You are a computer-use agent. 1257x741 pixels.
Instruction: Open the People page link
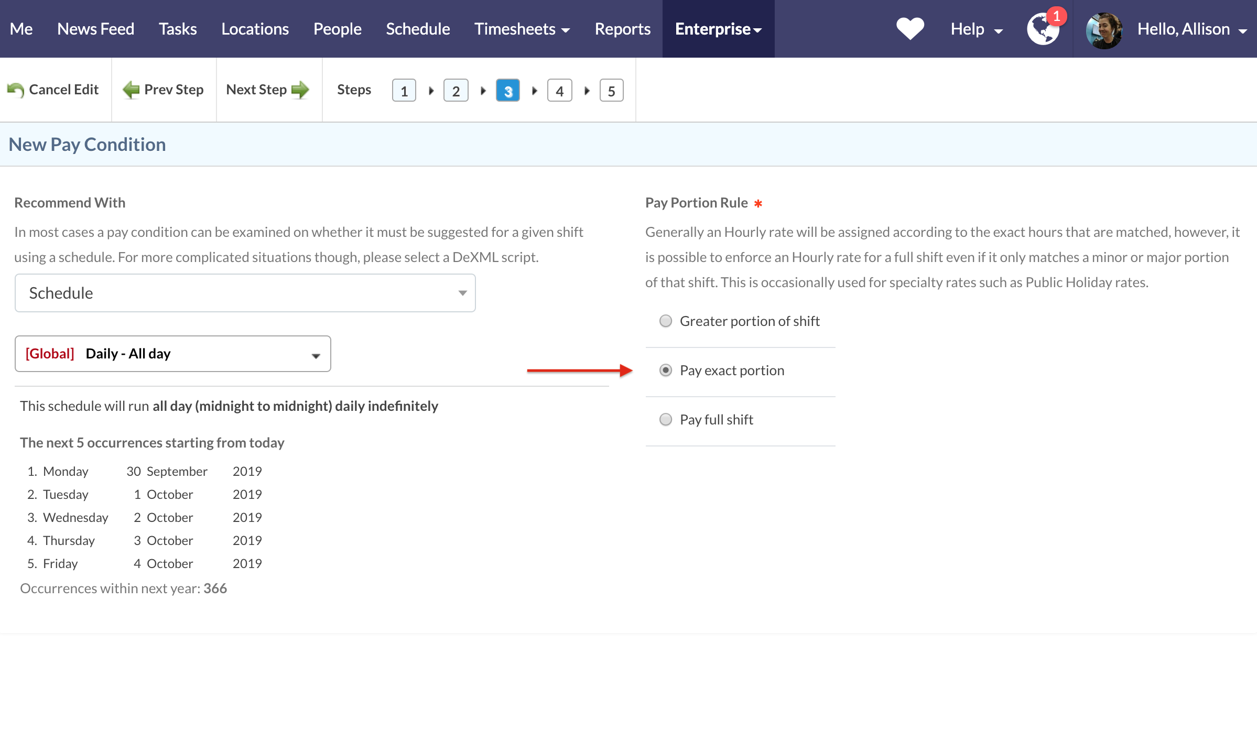pyautogui.click(x=337, y=29)
